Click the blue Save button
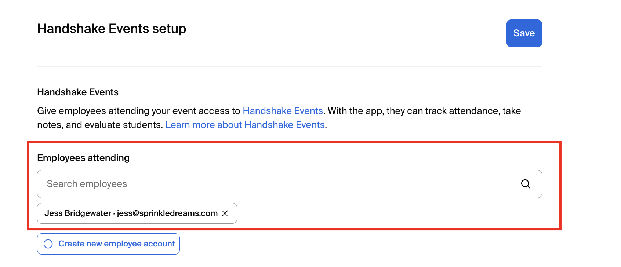 [524, 33]
